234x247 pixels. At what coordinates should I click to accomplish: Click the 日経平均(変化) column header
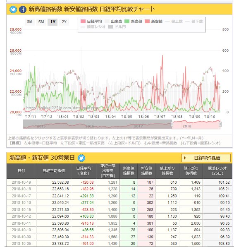(84, 171)
